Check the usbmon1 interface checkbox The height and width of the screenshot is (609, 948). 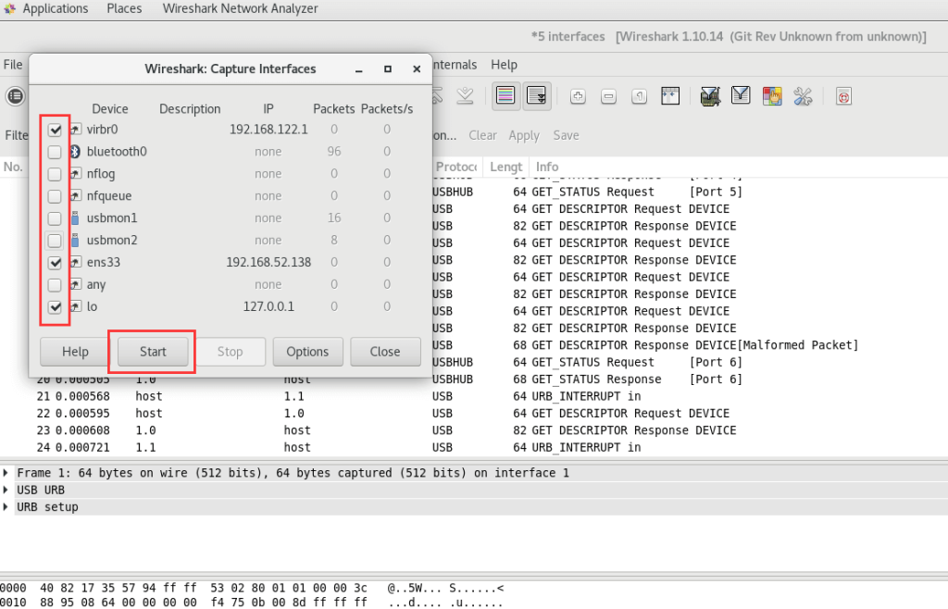point(55,218)
